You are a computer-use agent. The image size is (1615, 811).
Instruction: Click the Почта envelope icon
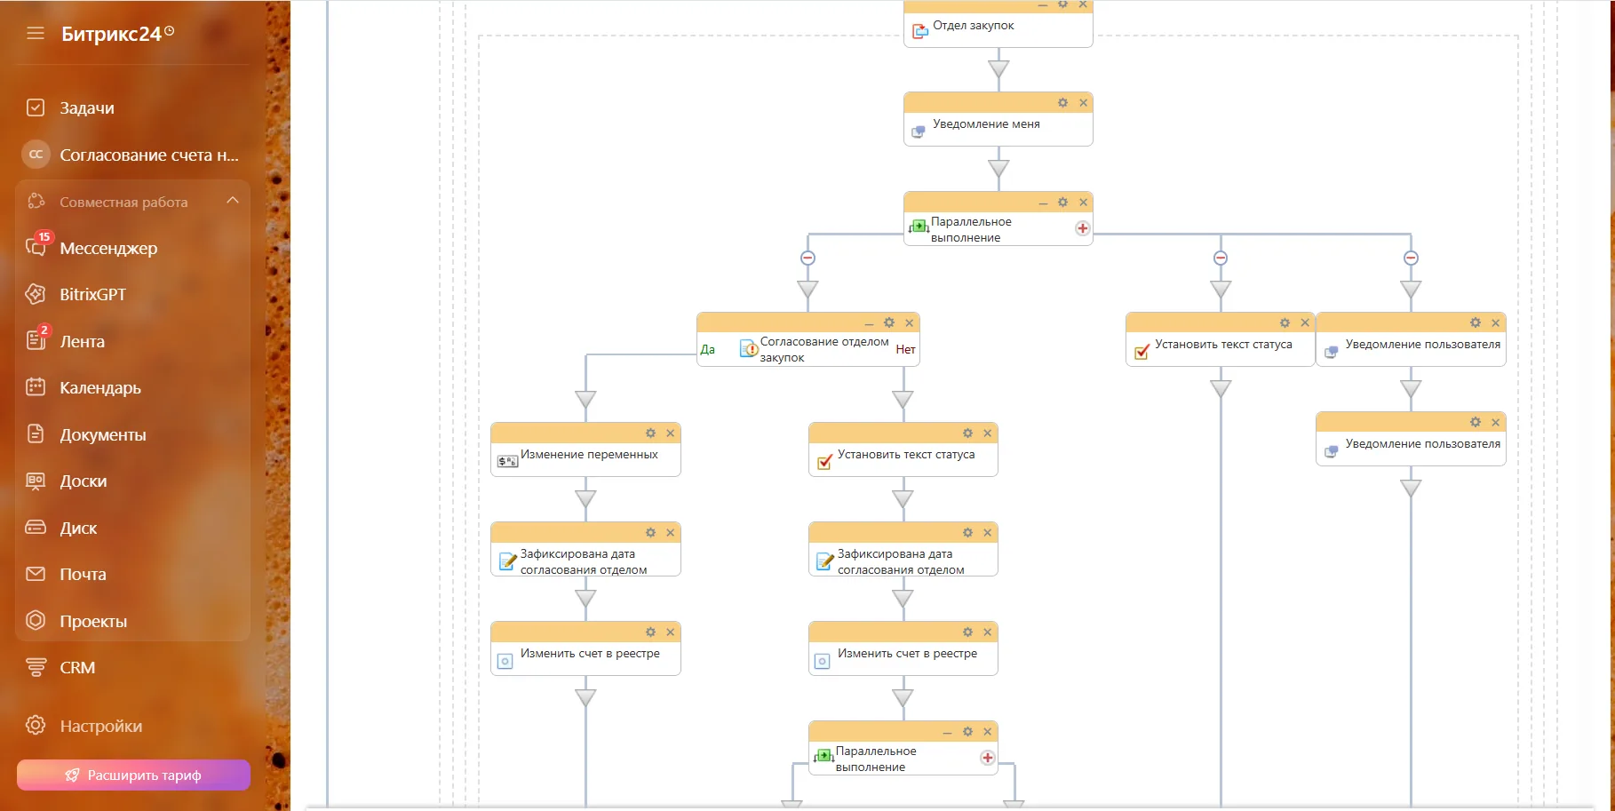(x=36, y=574)
